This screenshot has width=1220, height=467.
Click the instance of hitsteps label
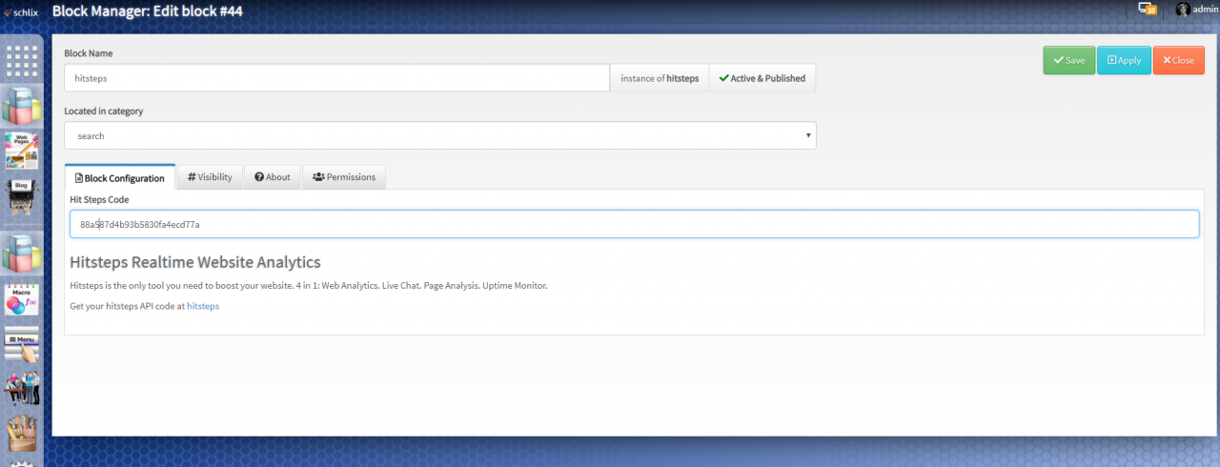click(660, 78)
